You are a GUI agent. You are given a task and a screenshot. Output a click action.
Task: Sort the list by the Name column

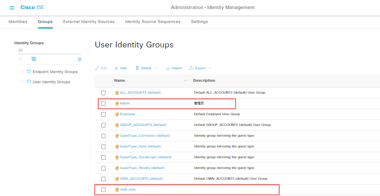(x=119, y=81)
